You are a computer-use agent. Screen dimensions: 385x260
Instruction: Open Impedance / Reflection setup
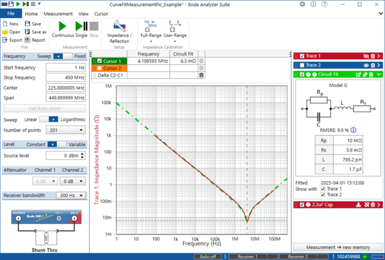click(x=119, y=29)
